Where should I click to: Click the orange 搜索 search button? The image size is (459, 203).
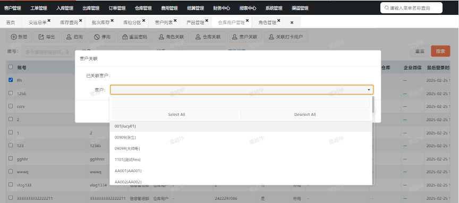coord(440,51)
